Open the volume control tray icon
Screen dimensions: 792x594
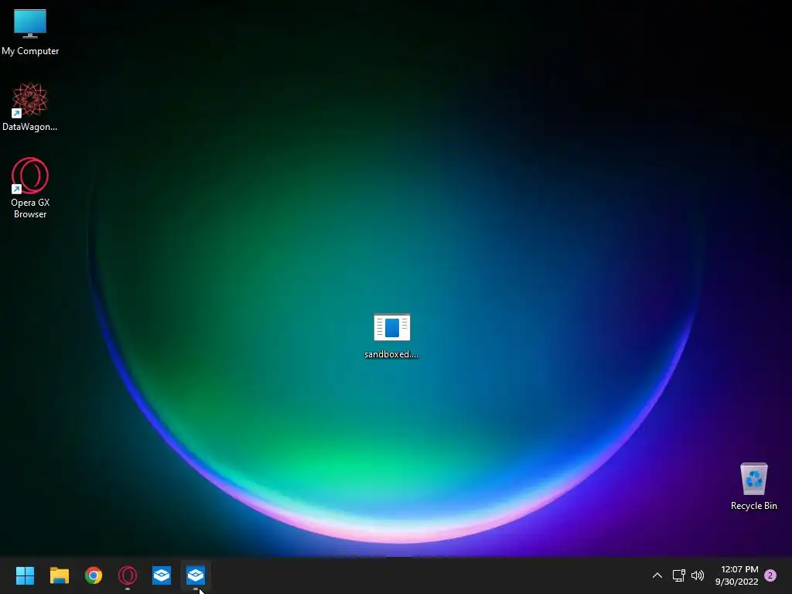tap(698, 575)
